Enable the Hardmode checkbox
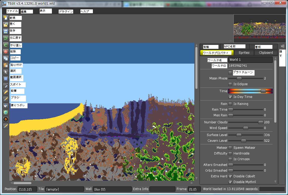This screenshot has height=195, width=288. click(x=230, y=153)
